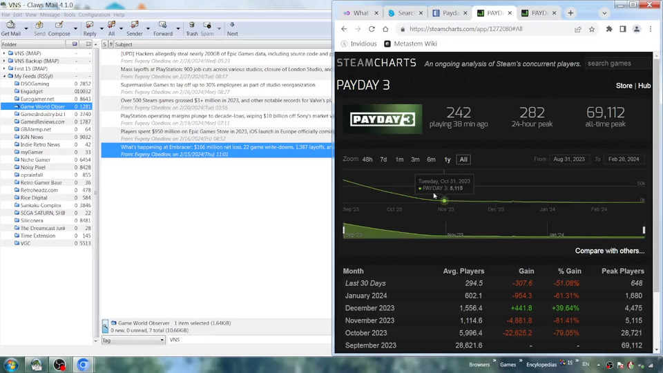Set chart zoom to 48h
This screenshot has width=663, height=373.
pos(367,160)
